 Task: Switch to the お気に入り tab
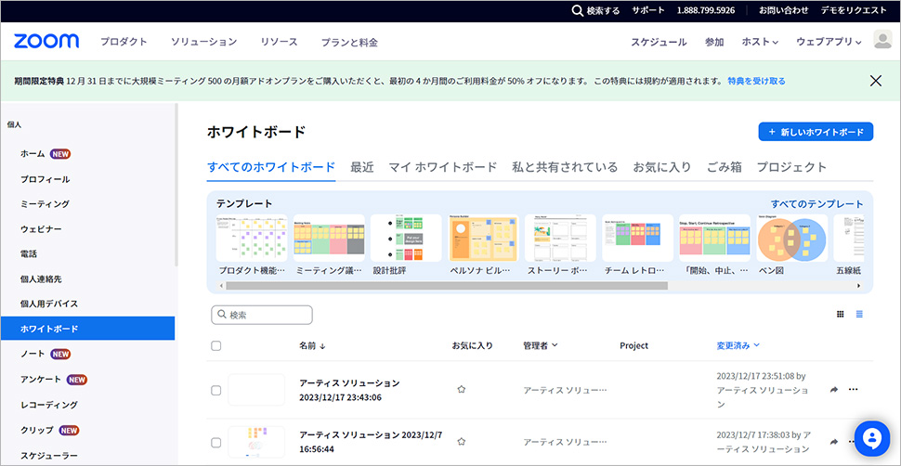[x=662, y=167]
